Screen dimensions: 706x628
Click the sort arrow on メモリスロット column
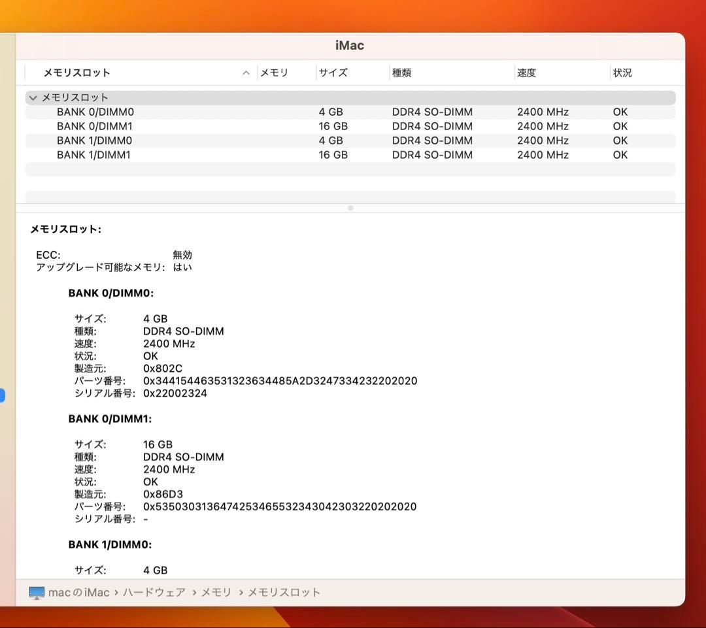246,72
